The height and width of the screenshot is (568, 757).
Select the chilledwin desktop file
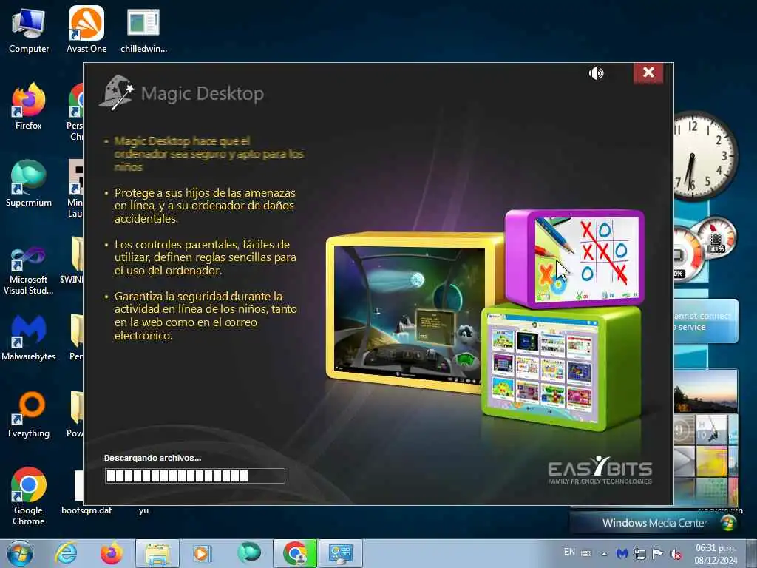(143, 30)
